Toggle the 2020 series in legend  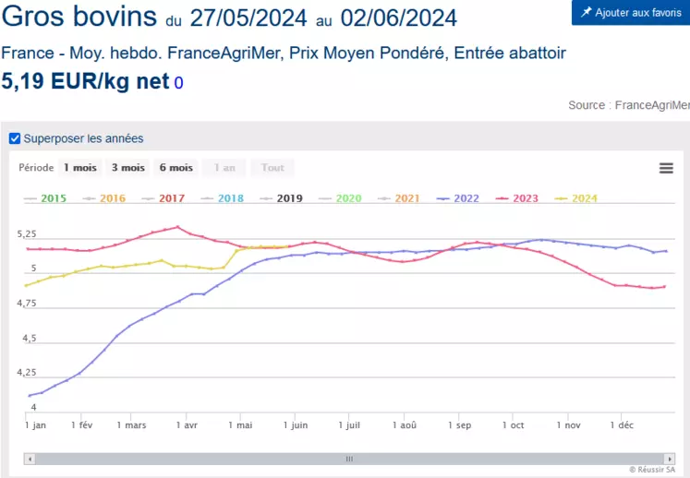340,198
